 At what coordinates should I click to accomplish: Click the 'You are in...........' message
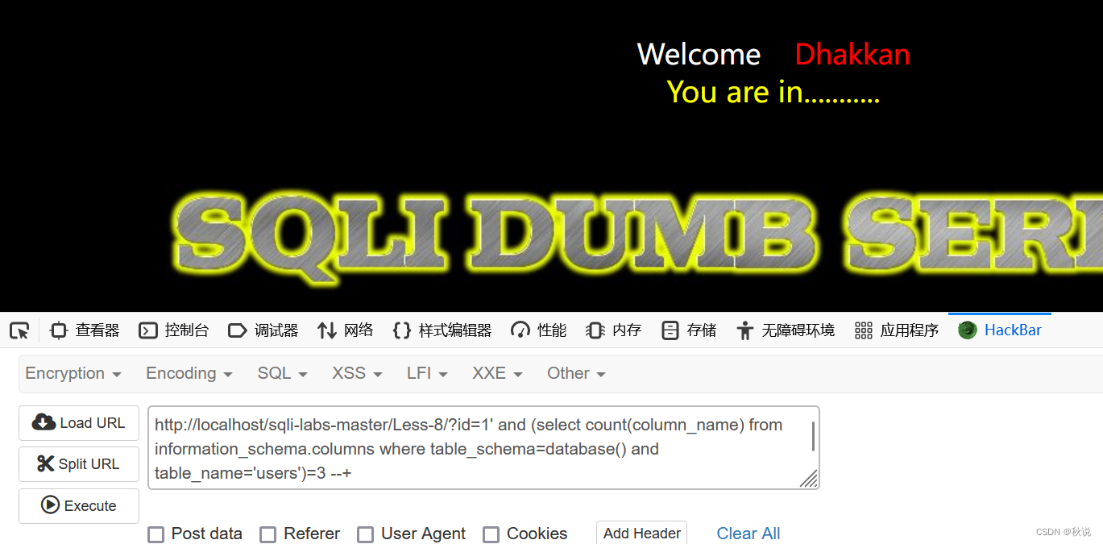pos(773,92)
